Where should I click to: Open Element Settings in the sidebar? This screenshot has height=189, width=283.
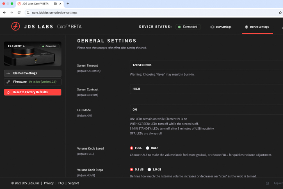pos(33,73)
